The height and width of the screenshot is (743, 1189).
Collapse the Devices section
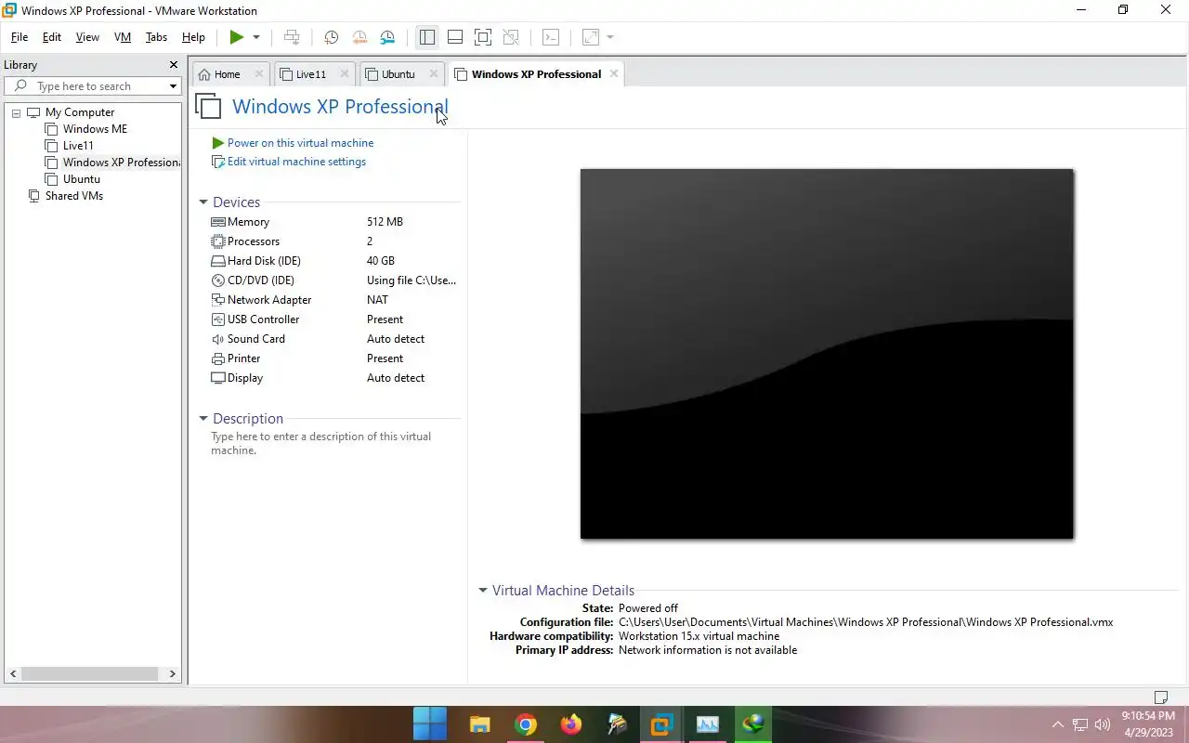(203, 202)
